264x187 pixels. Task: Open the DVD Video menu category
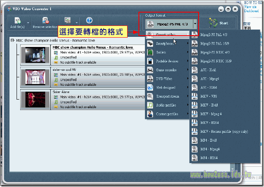click(x=168, y=79)
